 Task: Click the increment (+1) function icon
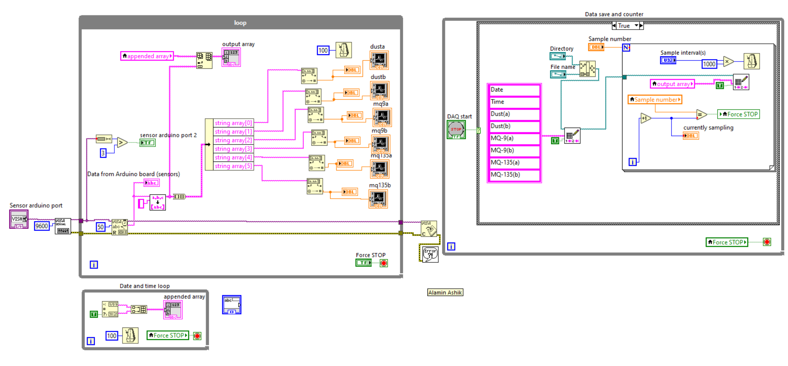click(x=646, y=119)
